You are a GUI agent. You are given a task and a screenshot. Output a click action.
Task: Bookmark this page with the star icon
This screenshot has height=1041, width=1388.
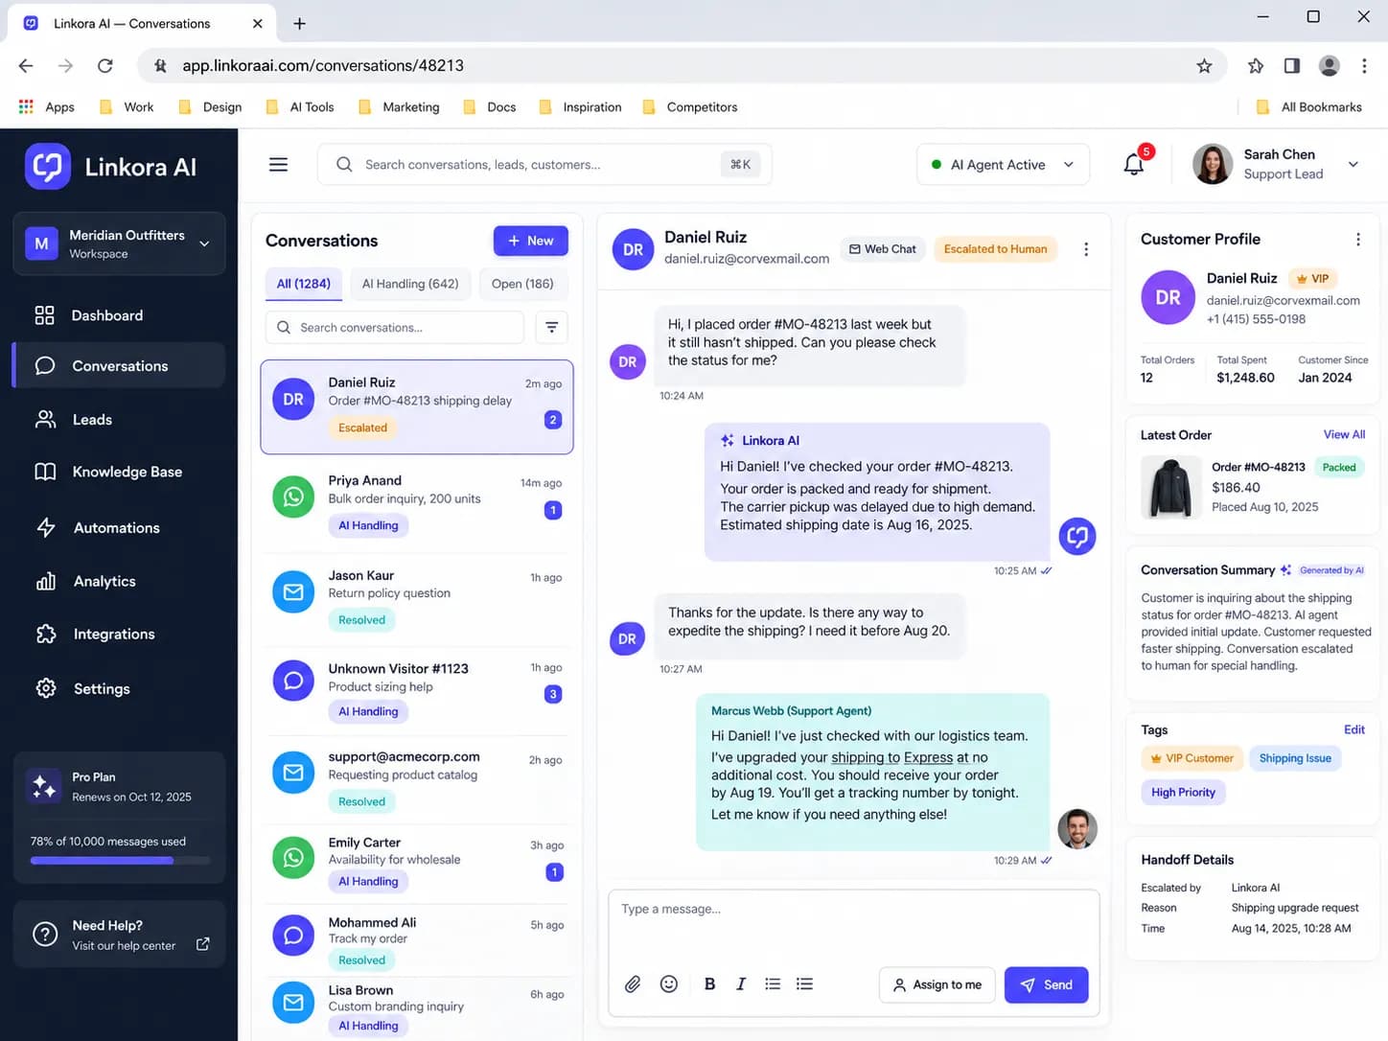tap(1204, 65)
